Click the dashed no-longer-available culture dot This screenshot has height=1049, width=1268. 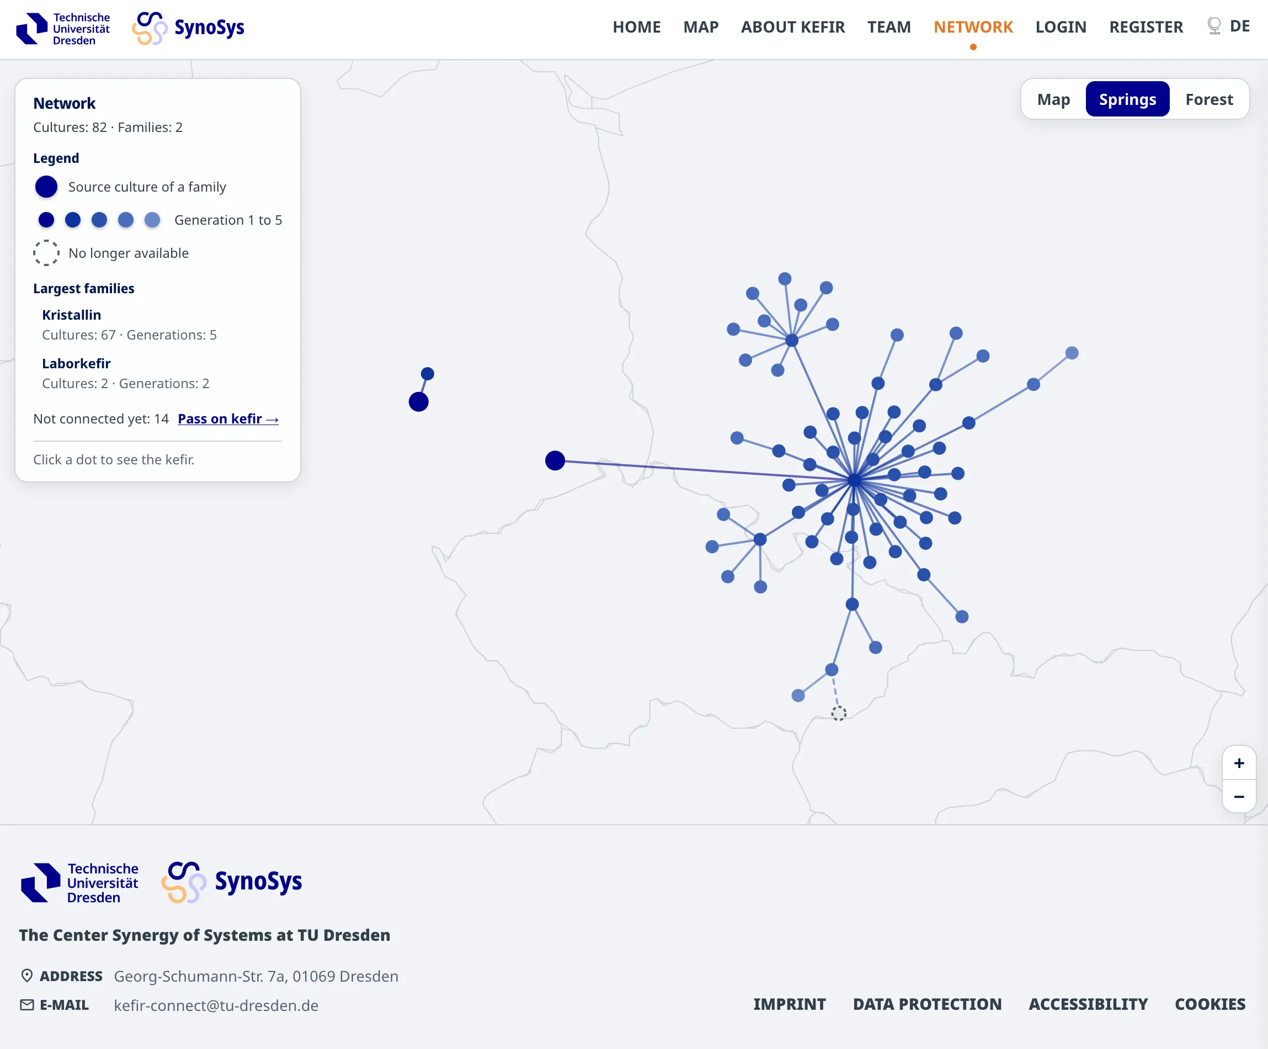click(839, 714)
